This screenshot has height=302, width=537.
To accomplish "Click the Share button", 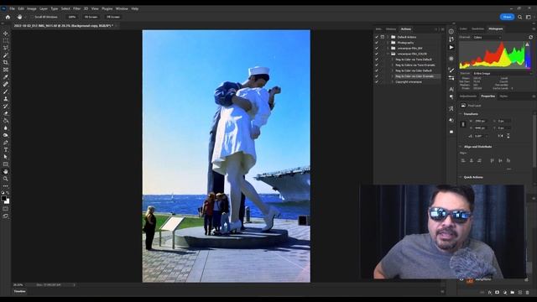I will click(x=507, y=17).
